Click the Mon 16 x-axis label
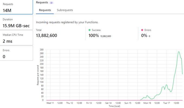 [147, 103]
